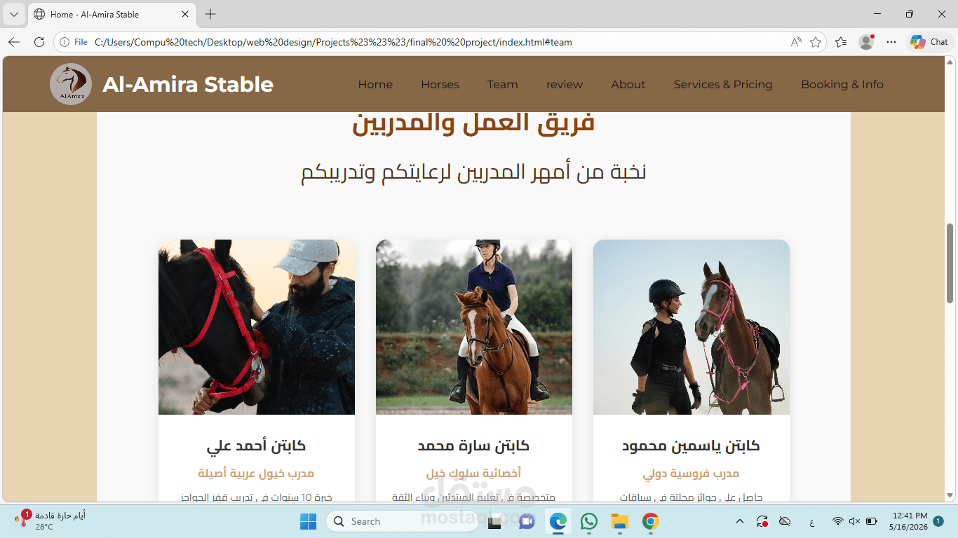Click the page's vertical scrollbar thumb
Screen dimensions: 958x538
(x=950, y=263)
